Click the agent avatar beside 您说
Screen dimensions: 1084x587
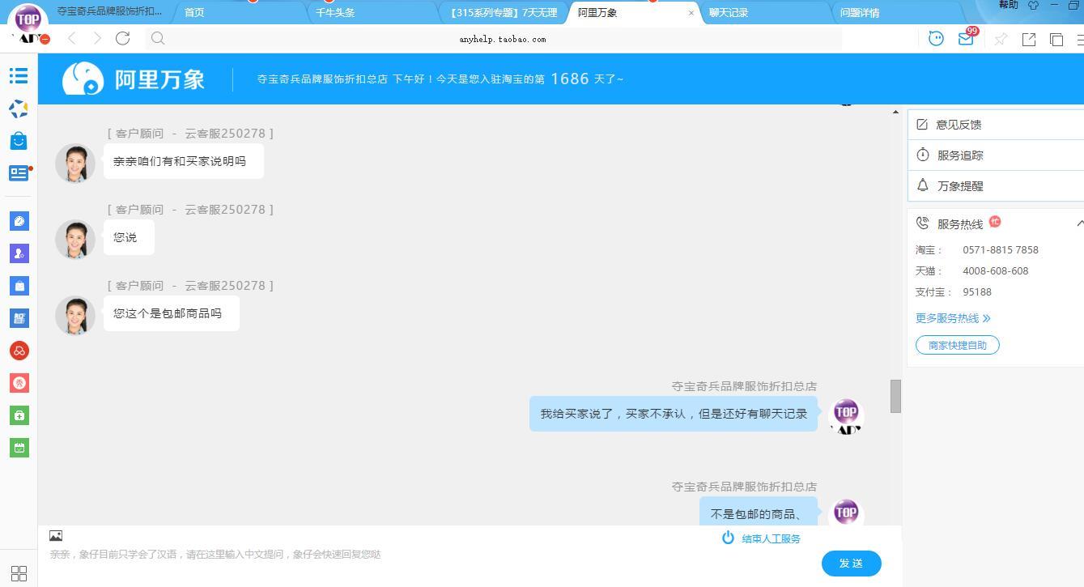(x=75, y=239)
